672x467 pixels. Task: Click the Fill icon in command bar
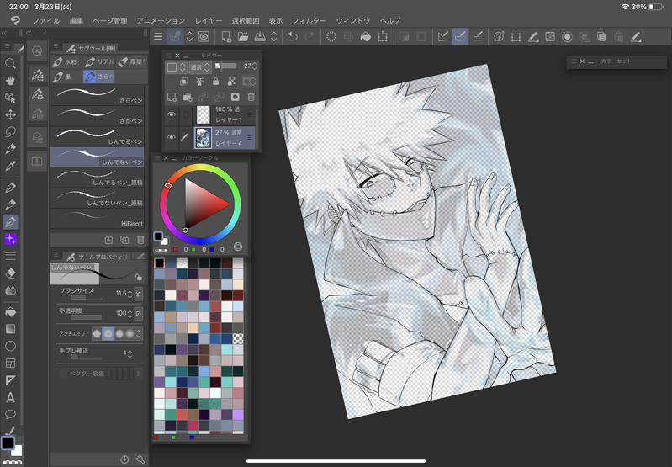[366, 37]
